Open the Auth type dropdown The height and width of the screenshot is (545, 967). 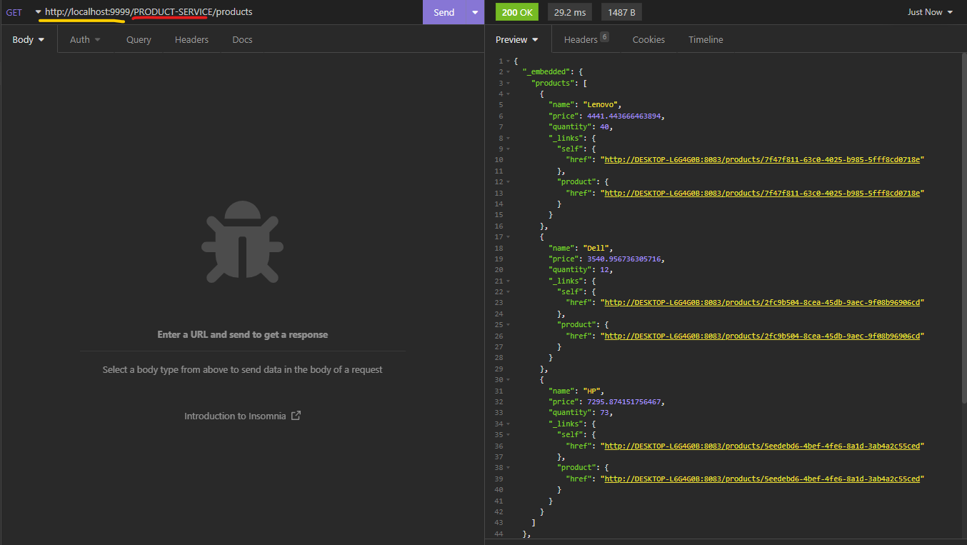pos(85,39)
